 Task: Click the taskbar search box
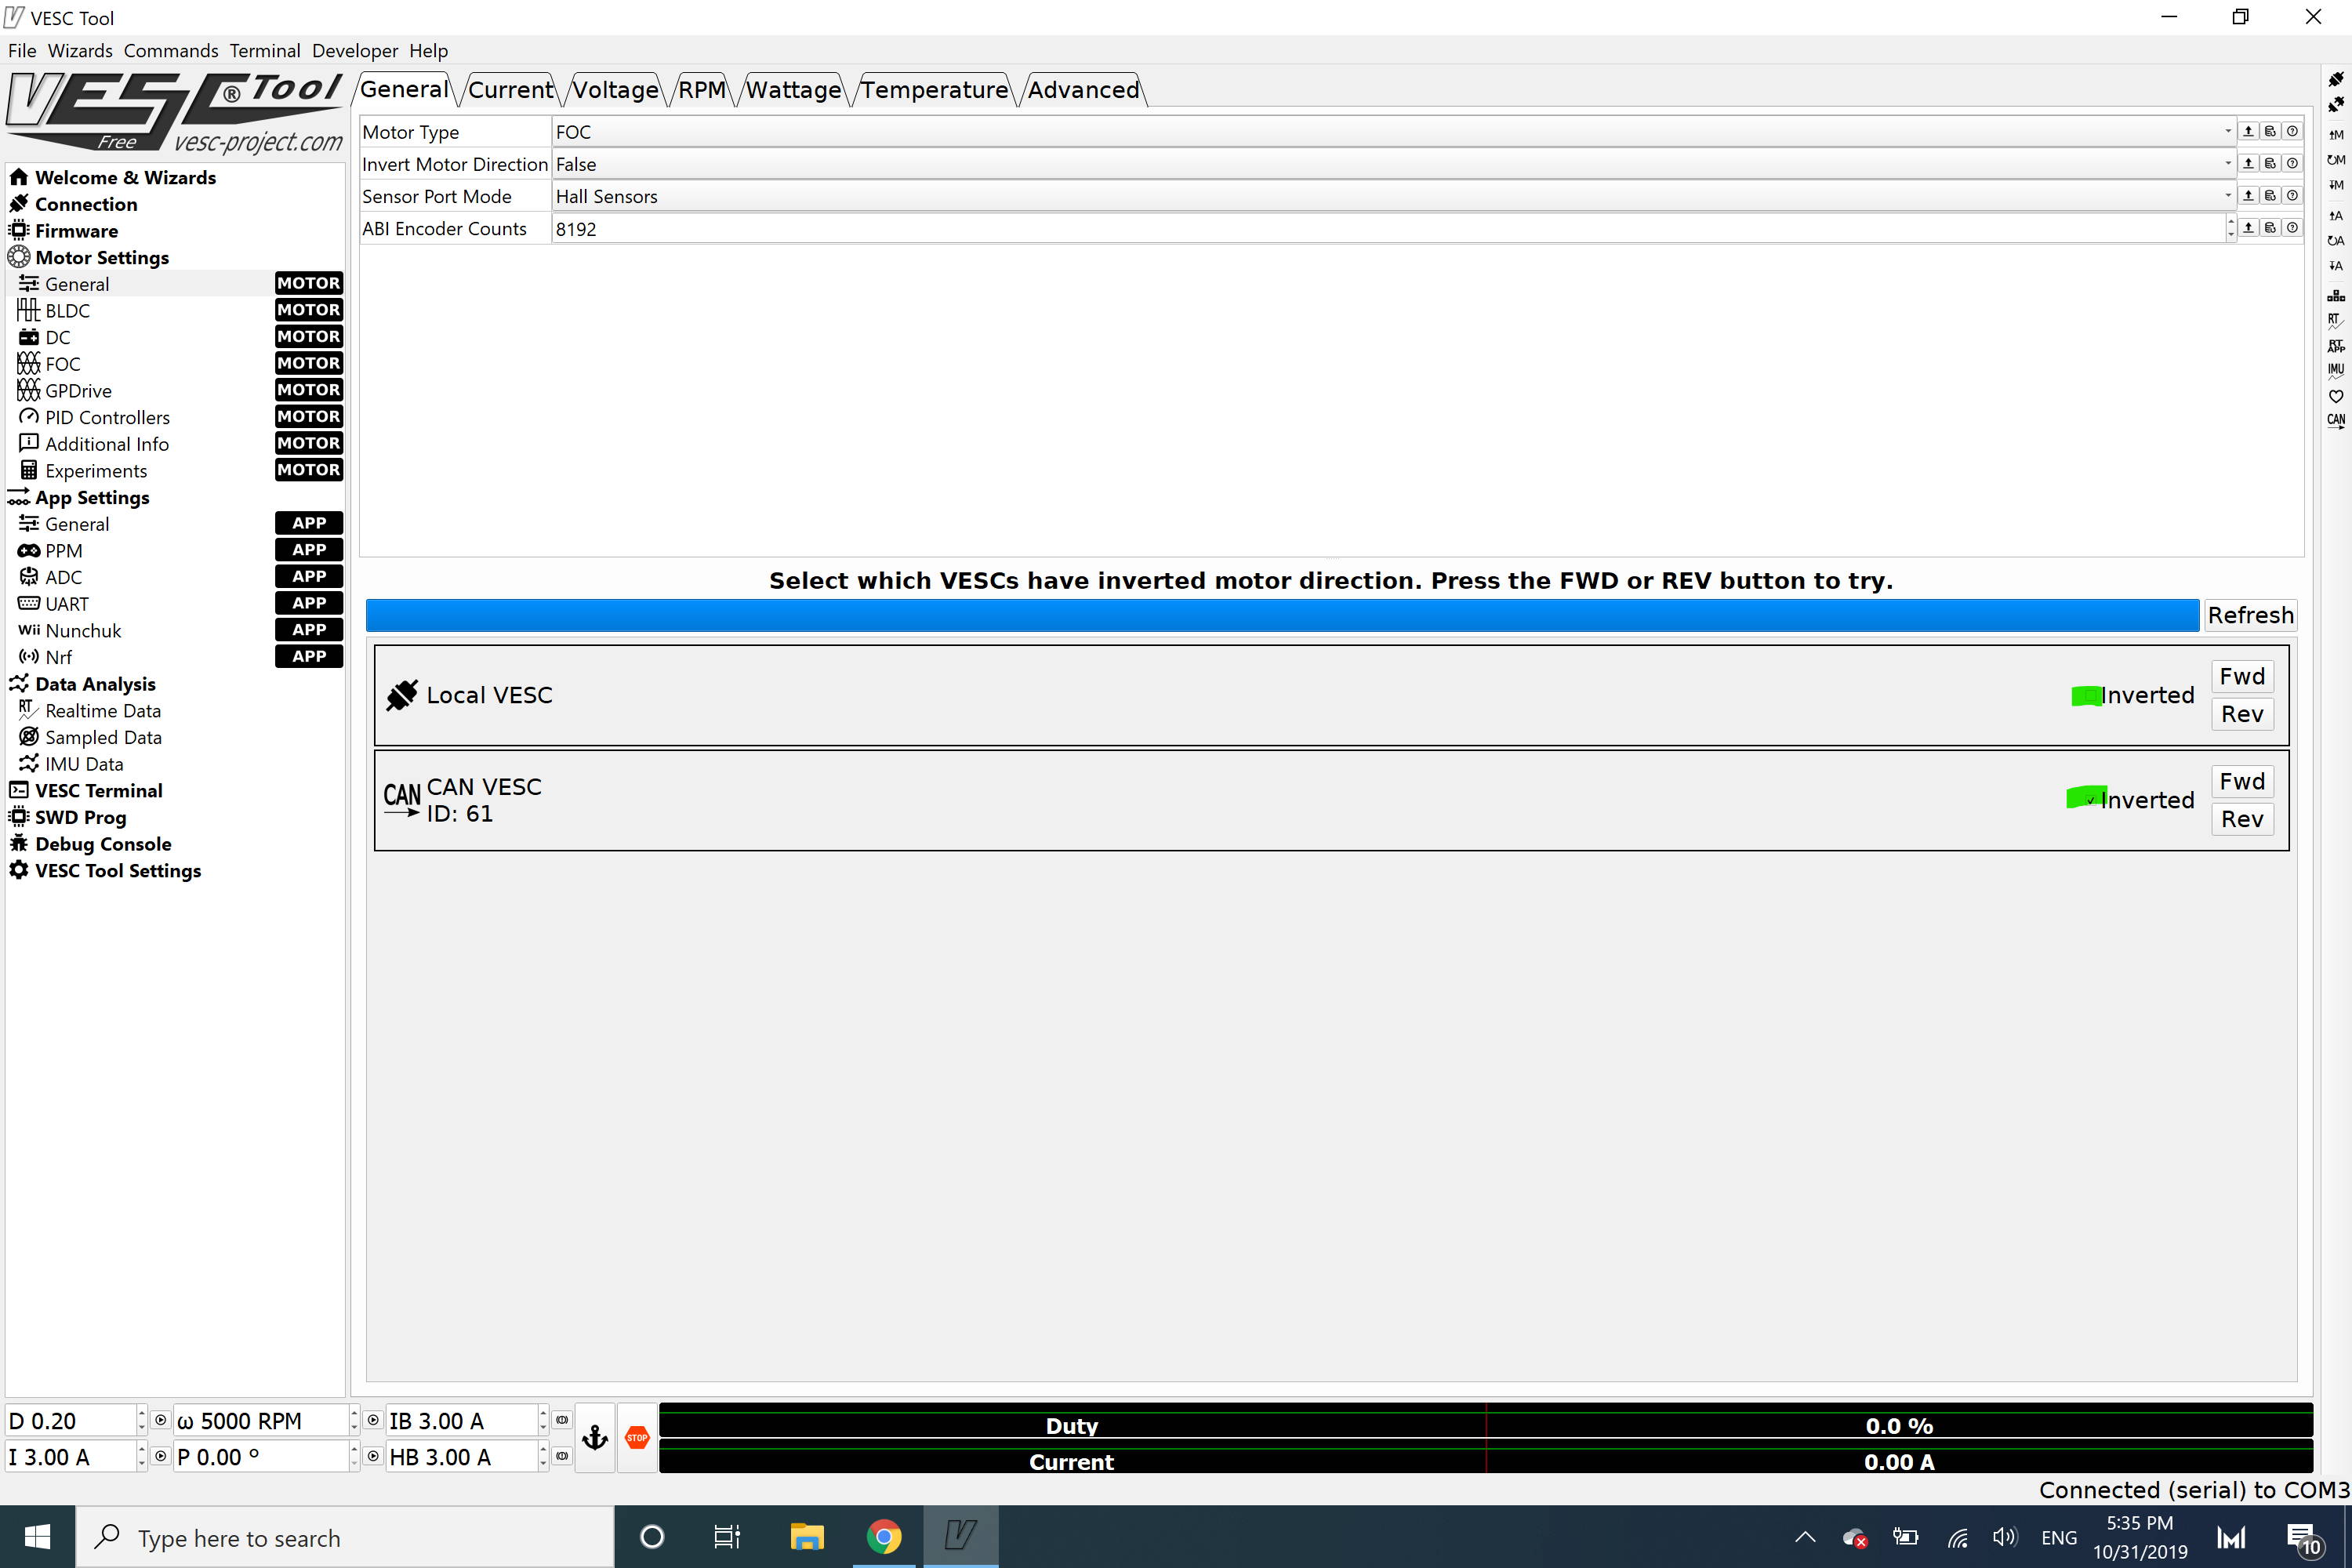click(345, 1537)
